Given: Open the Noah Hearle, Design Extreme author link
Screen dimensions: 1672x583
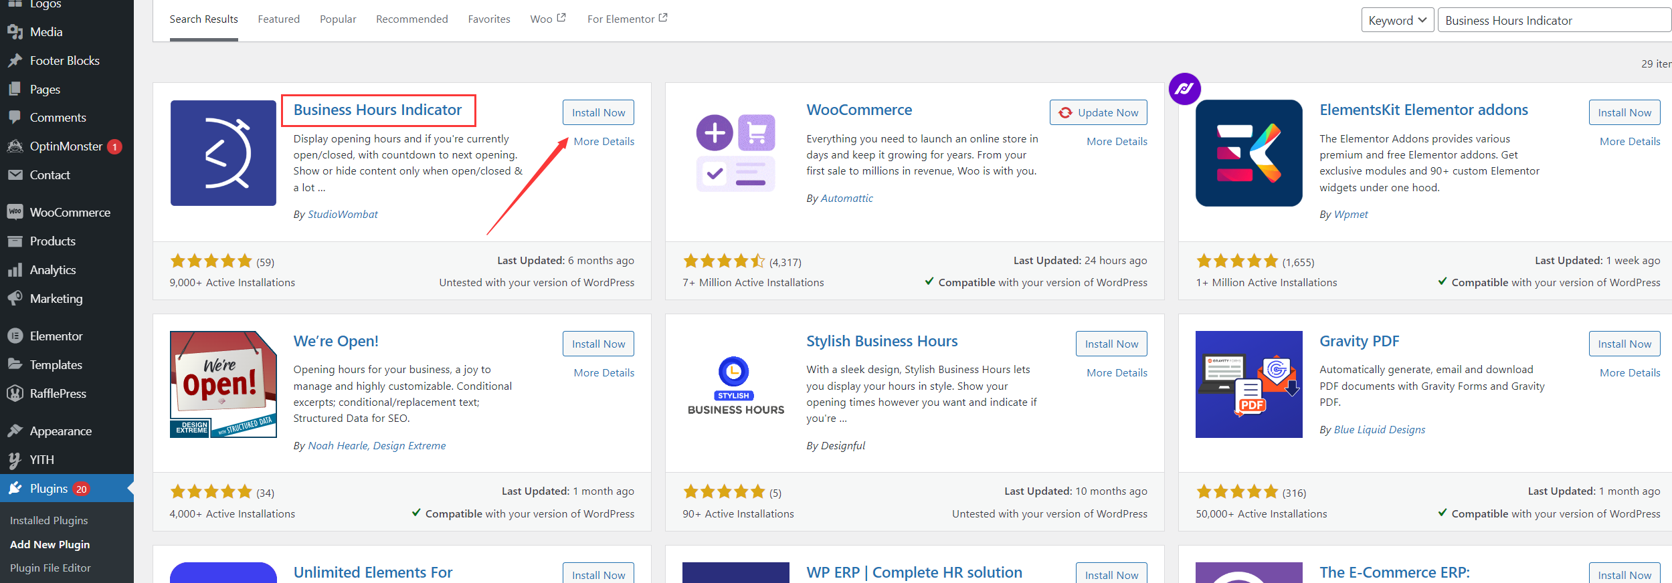Looking at the screenshot, I should pyautogui.click(x=377, y=446).
